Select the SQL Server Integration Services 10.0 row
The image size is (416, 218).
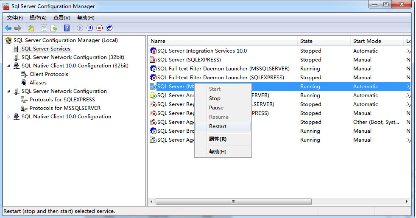click(279, 50)
